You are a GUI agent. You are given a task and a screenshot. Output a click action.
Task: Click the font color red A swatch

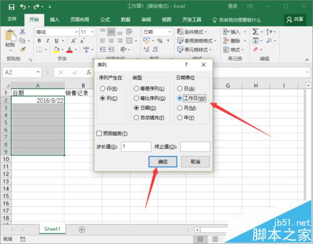(69, 49)
